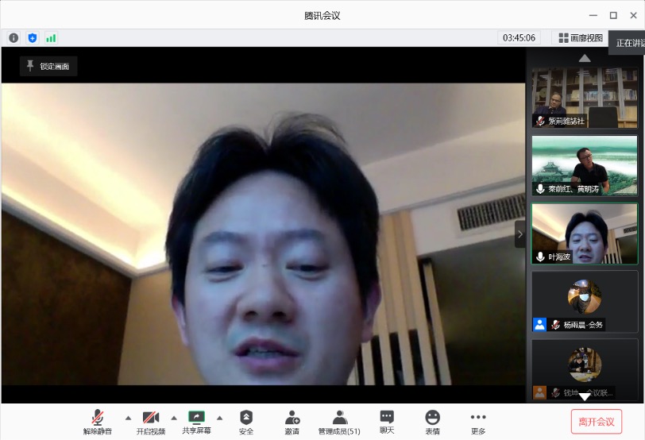
Task: Open the blue security shield indicator
Action: [x=33, y=37]
